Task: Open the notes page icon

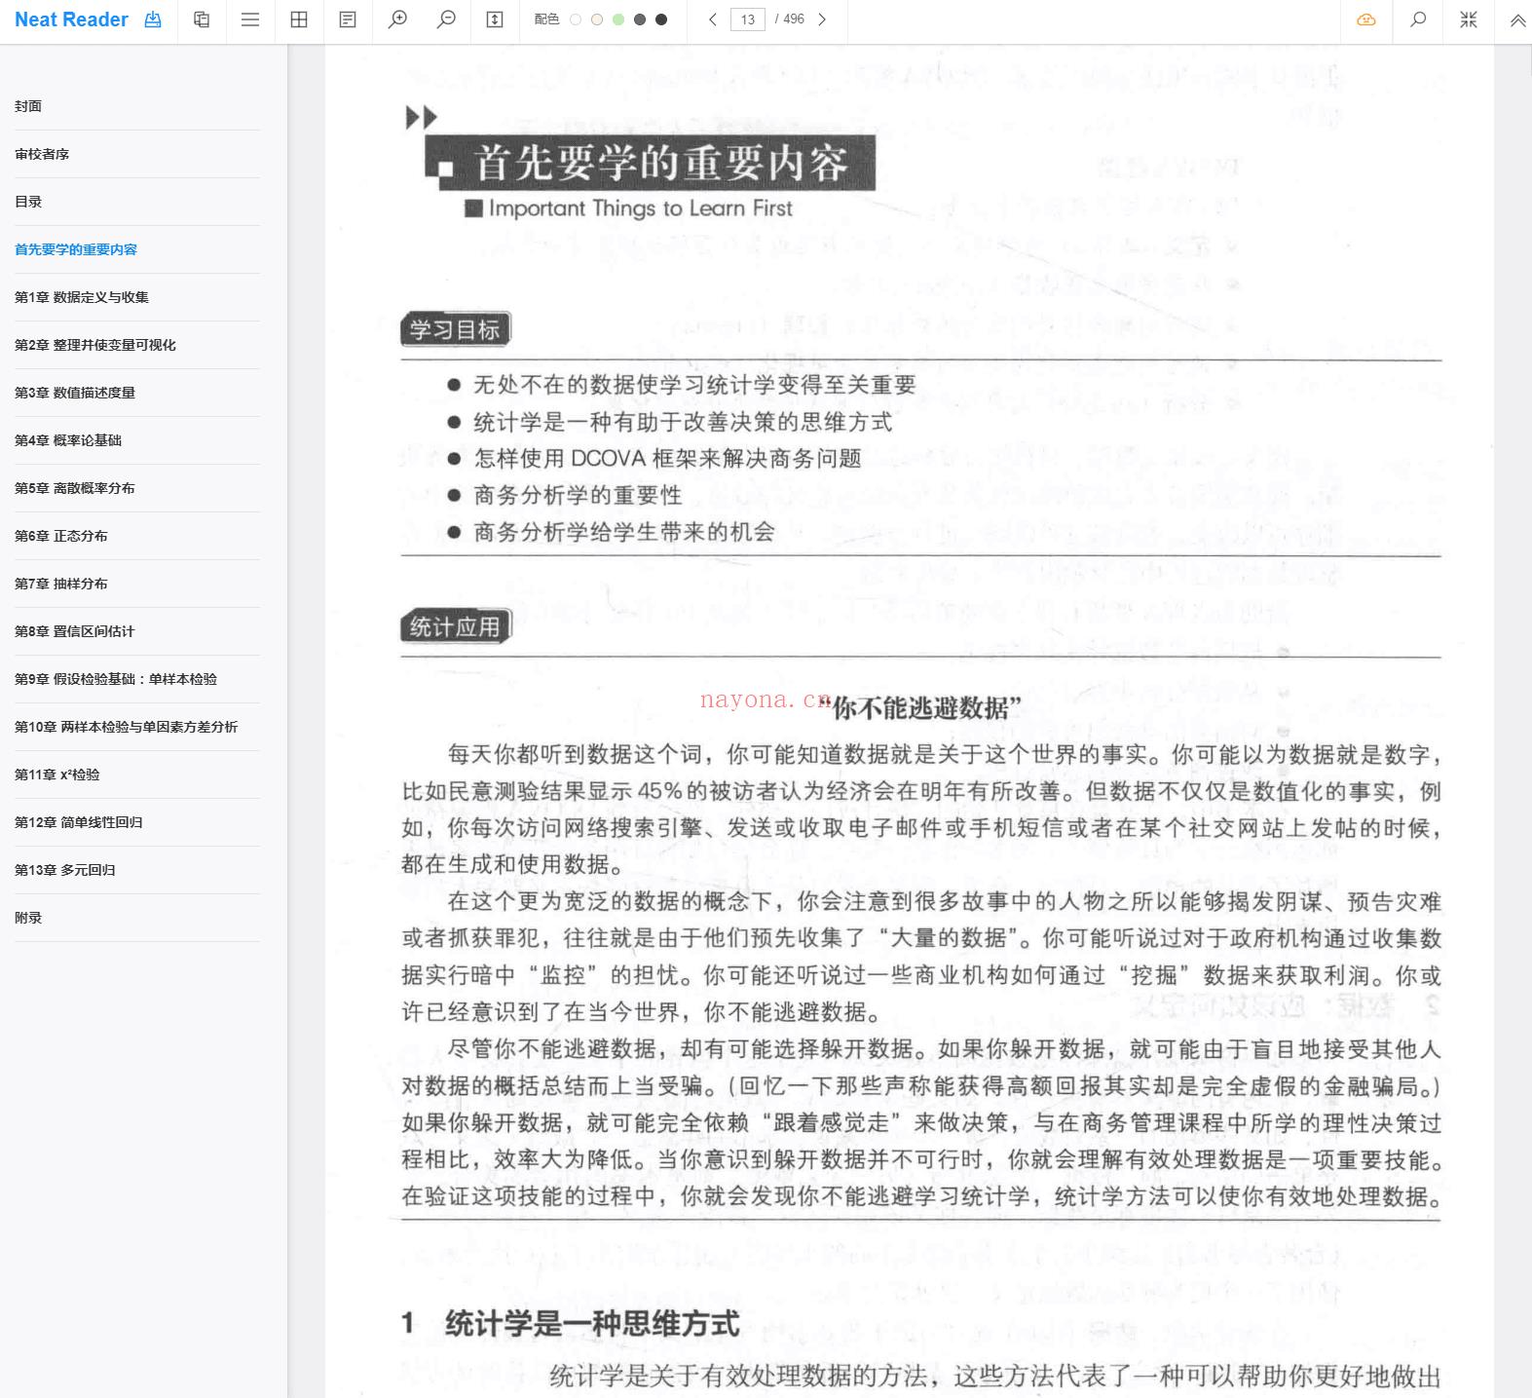Action: click(348, 19)
